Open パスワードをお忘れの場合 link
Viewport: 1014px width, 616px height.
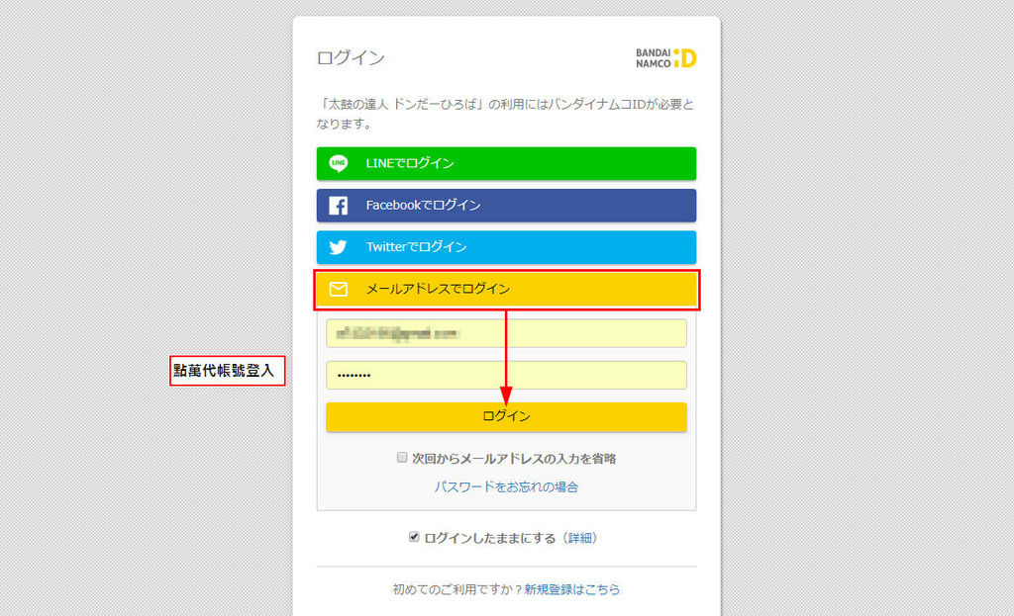(506, 486)
